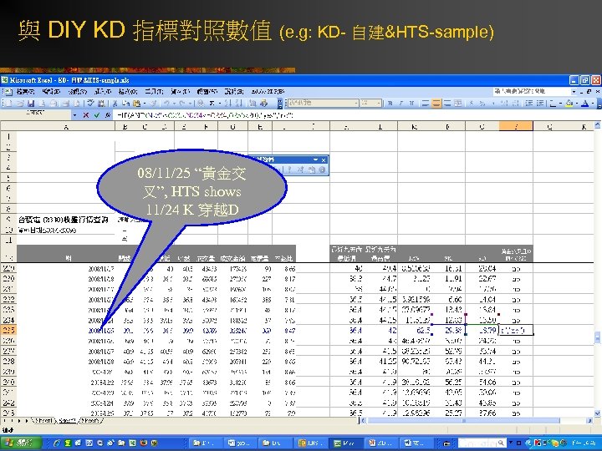
Task: Click the Paste clipboard icon
Action: 136,104
